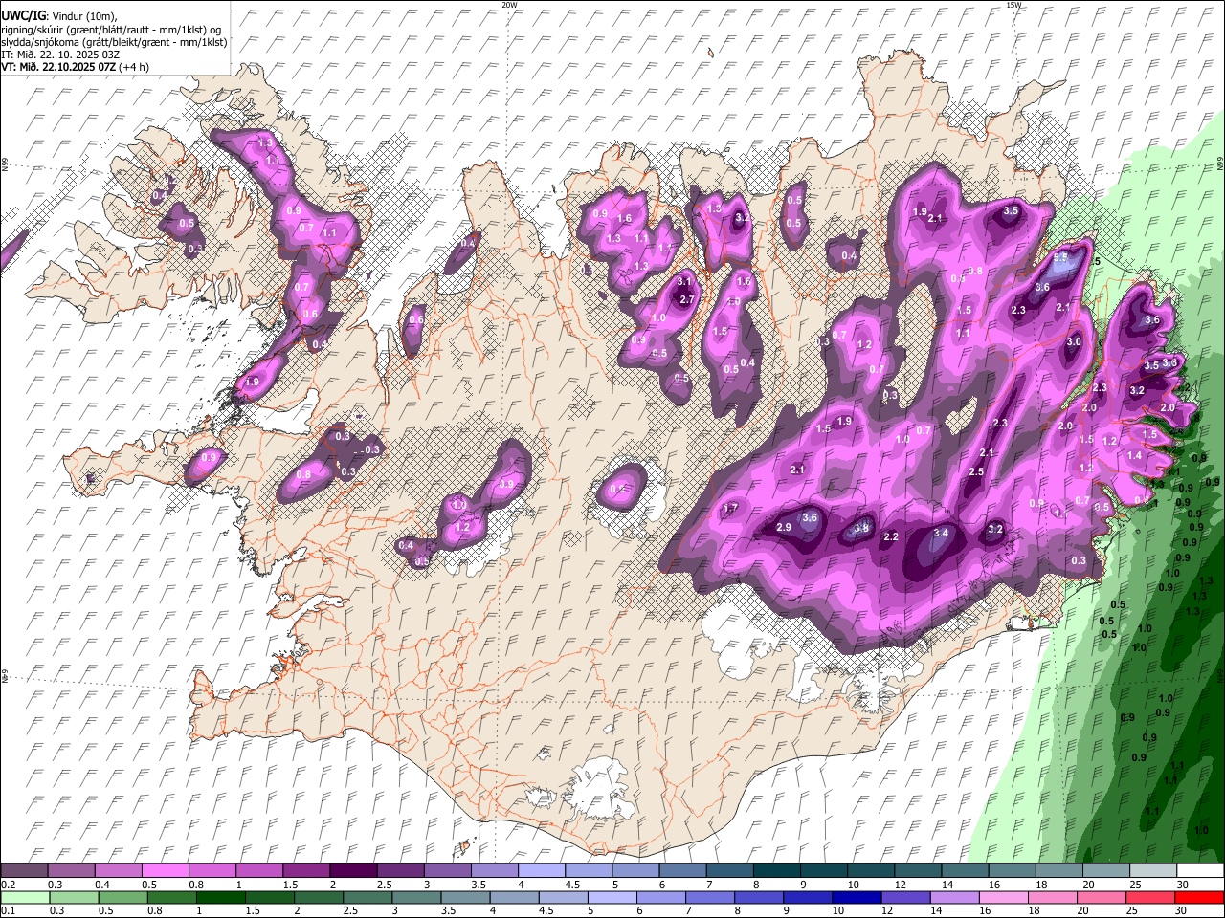Click the '0.2' label on the upper scale
The image size is (1225, 918).
coord(8,885)
